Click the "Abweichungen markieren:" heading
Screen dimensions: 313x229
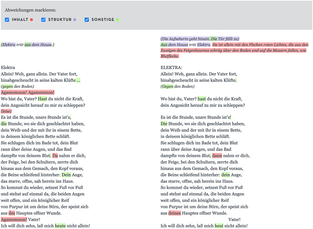coord(31,10)
